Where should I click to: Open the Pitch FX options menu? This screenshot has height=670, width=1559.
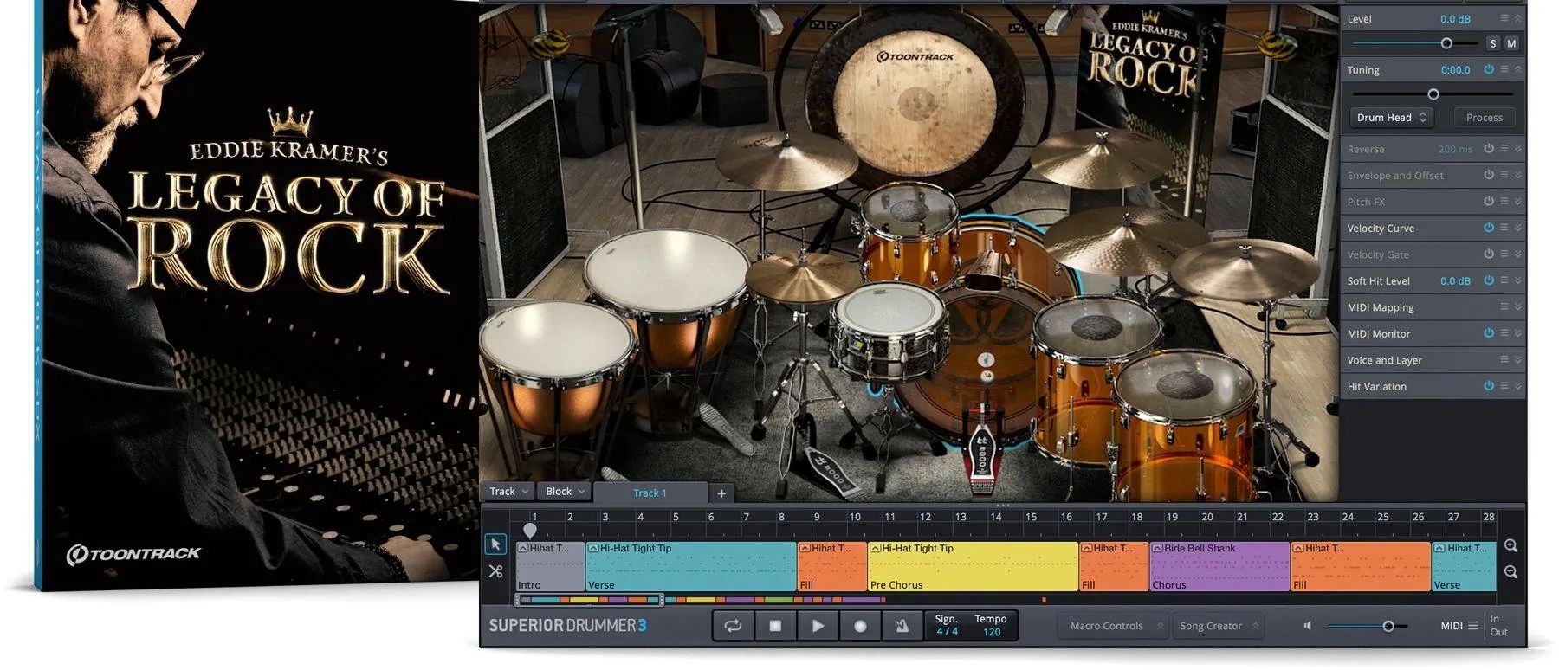tap(1504, 201)
